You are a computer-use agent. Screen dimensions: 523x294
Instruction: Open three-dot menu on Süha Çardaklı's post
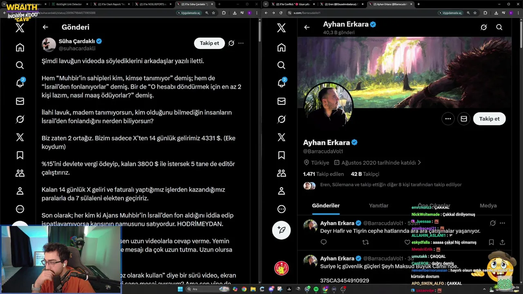[241, 43]
